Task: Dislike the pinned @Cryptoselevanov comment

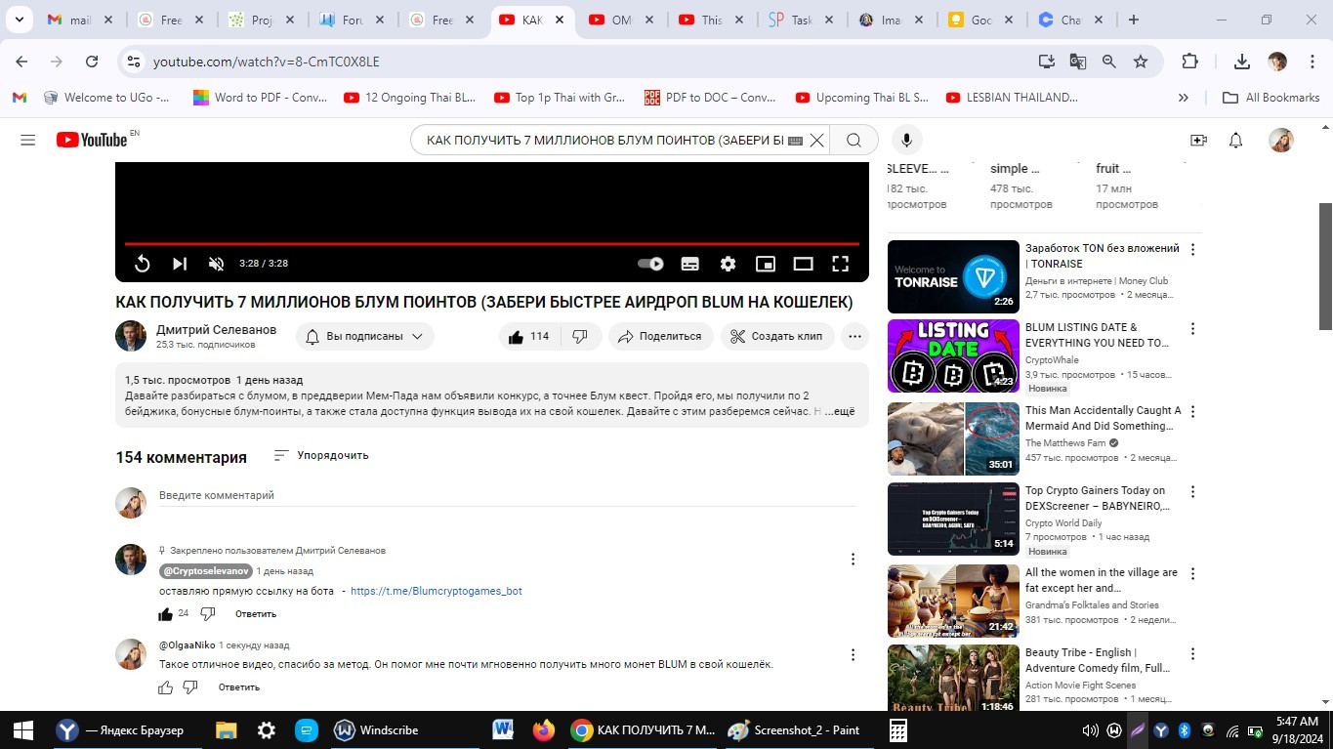Action: [x=207, y=614]
